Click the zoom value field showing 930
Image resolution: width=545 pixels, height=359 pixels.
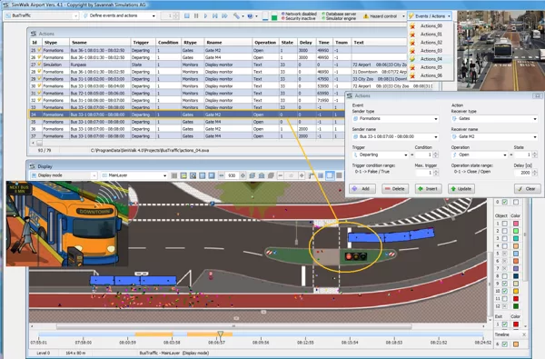click(232, 175)
